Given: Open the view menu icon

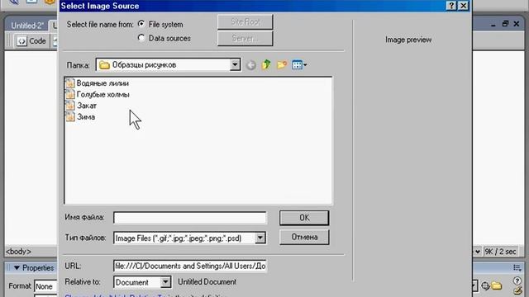Looking at the screenshot, I should (x=299, y=64).
